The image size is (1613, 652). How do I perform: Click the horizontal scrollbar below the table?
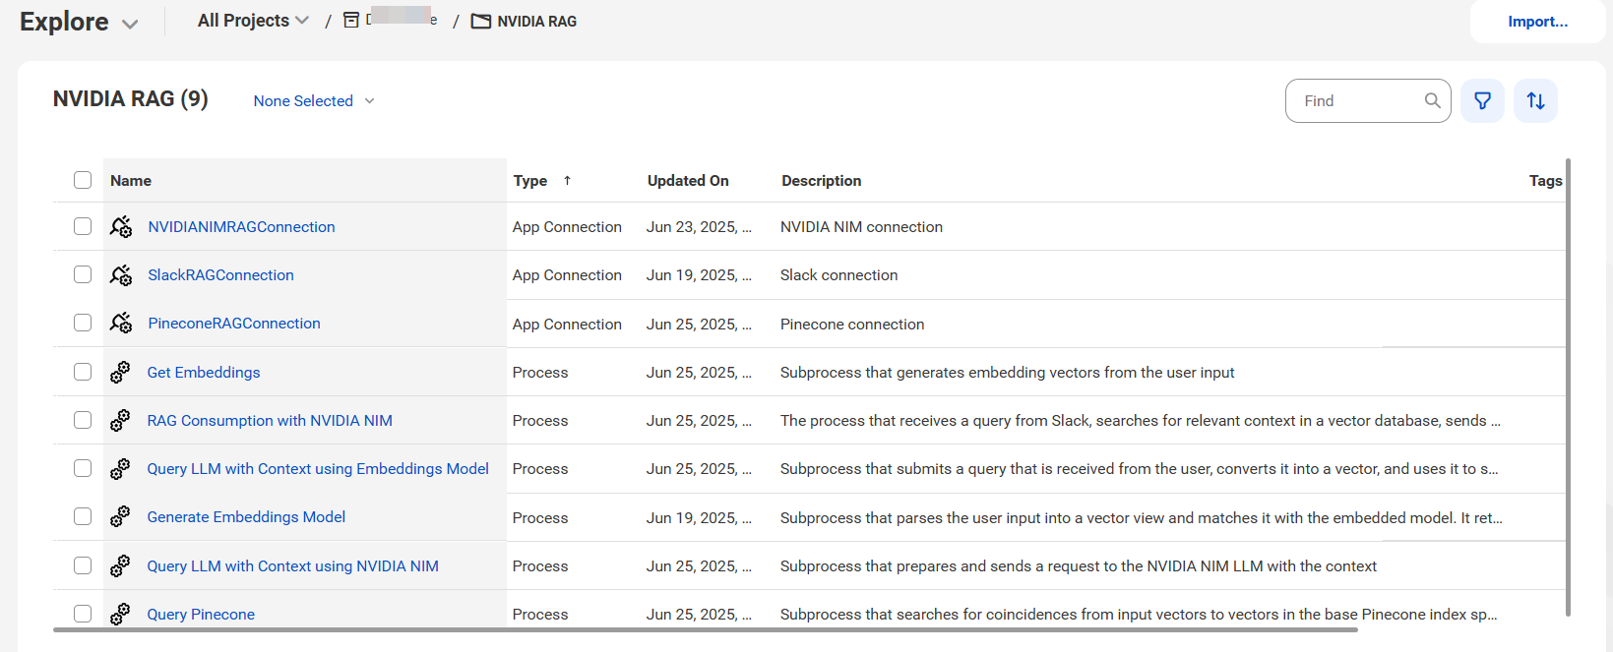pos(706,629)
